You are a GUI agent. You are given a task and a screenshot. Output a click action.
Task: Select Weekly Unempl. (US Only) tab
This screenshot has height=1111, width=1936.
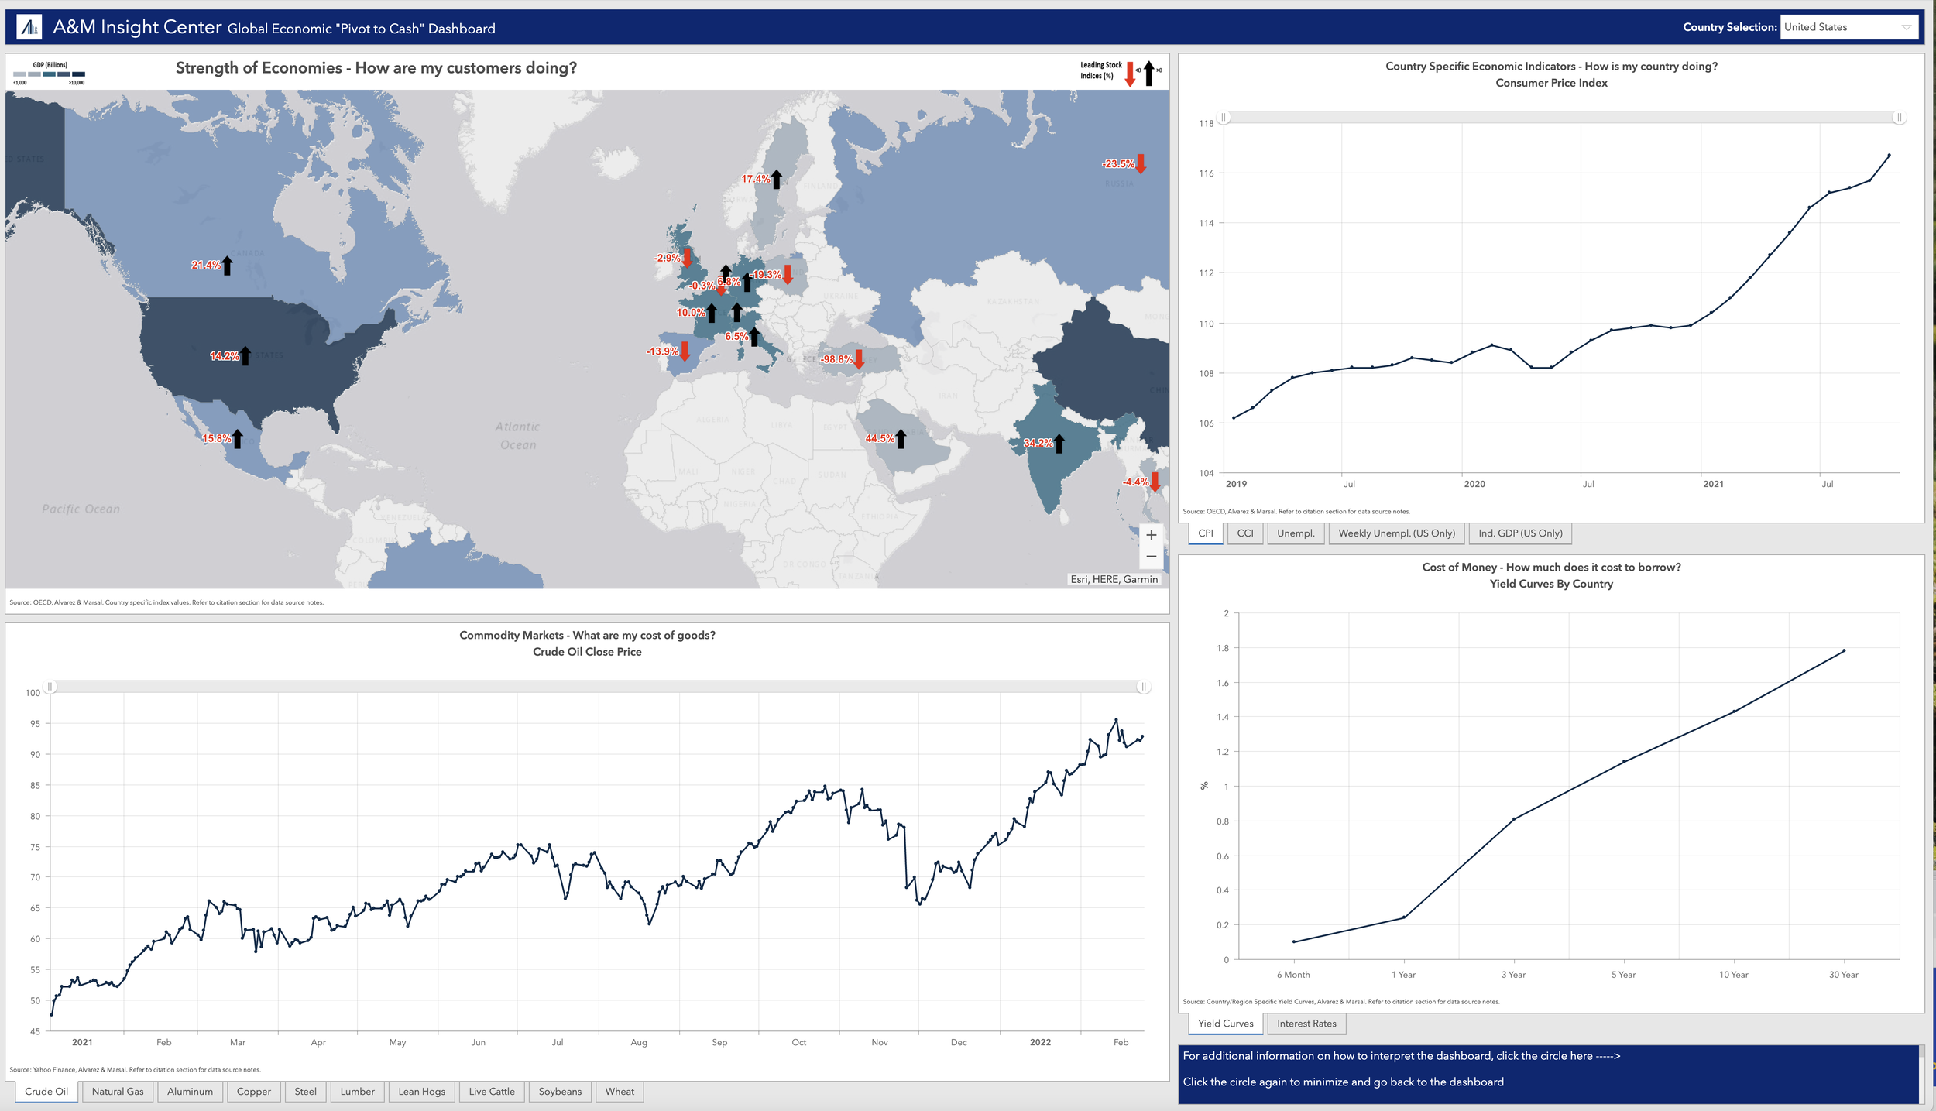1395,533
